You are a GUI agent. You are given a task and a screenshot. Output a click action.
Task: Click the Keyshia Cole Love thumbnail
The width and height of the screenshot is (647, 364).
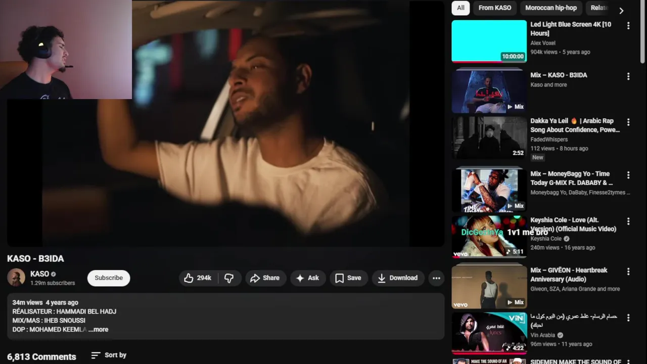pos(489,237)
